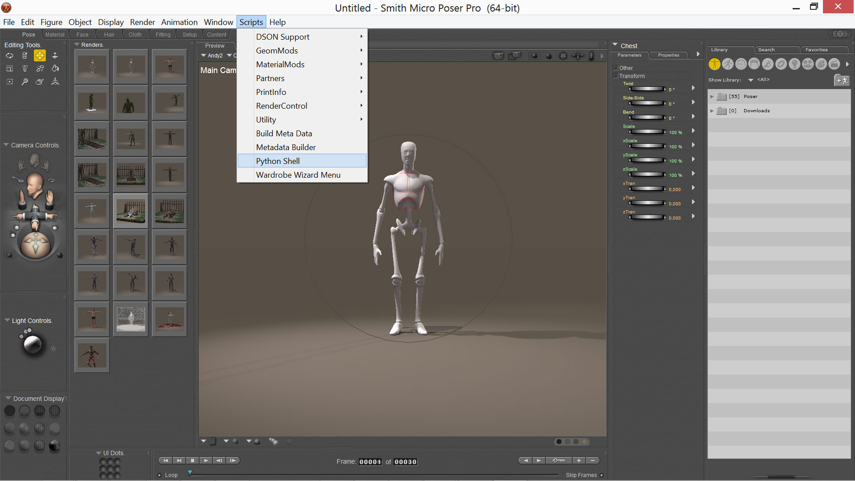
Task: Select the Rotate editing tool
Action: click(9, 56)
